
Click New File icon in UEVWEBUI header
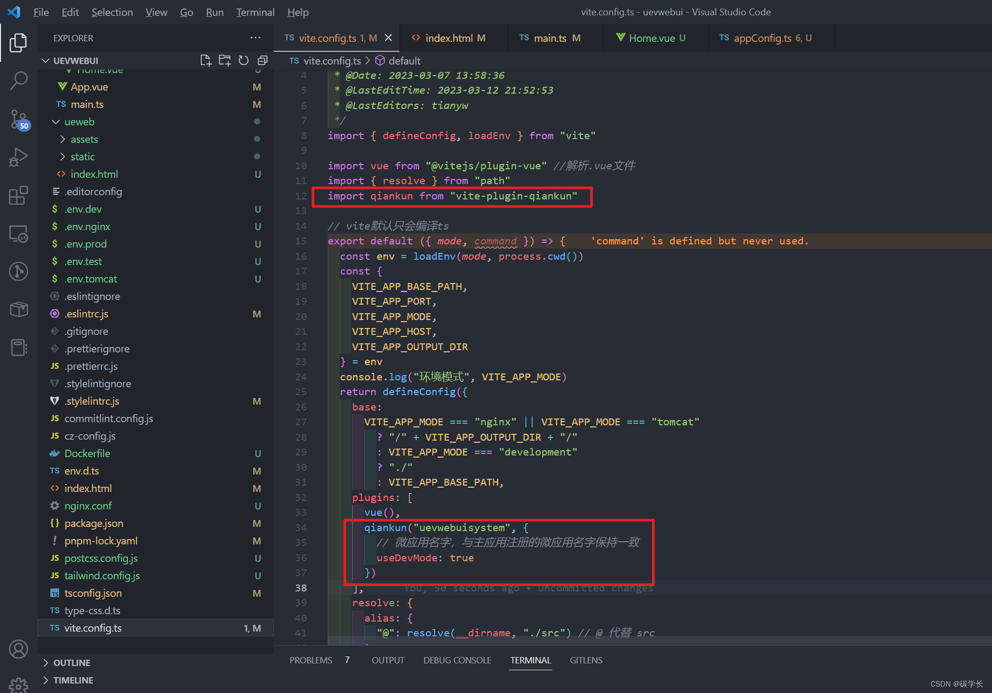206,60
